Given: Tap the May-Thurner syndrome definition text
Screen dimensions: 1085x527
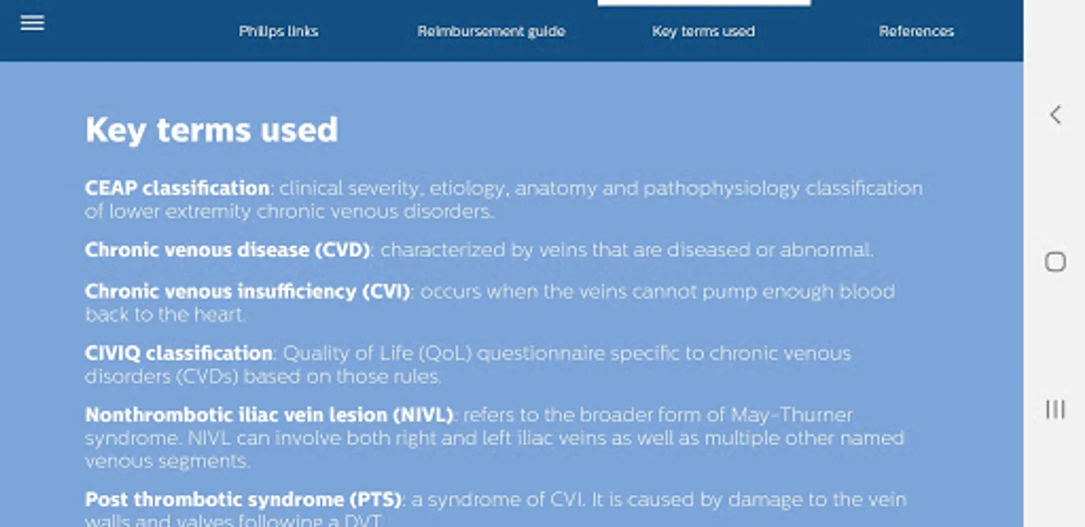Looking at the screenshot, I should (x=494, y=439).
